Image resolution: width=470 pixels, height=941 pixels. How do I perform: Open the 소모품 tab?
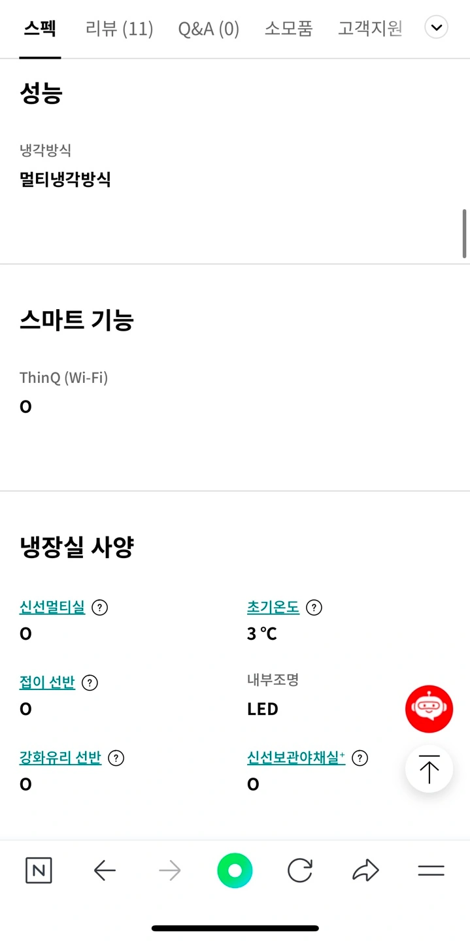tap(288, 29)
